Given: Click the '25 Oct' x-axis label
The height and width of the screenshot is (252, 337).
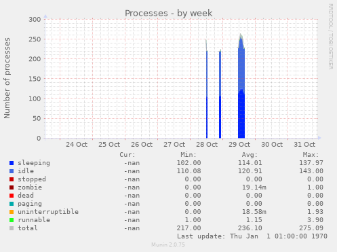Looking at the screenshot, I should [109, 145].
